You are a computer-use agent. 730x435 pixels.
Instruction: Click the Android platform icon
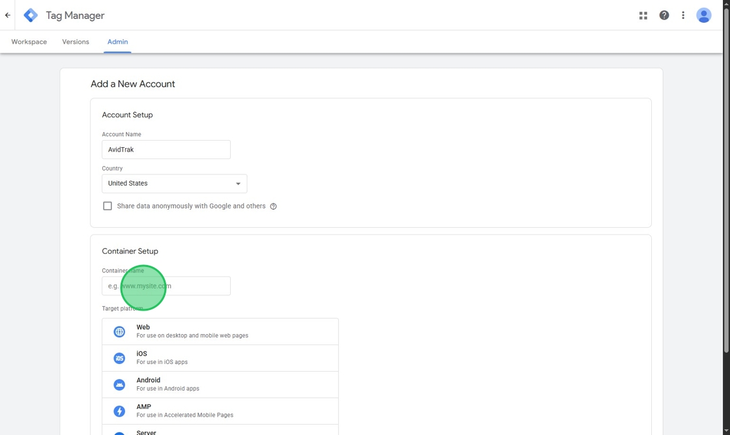tap(119, 385)
